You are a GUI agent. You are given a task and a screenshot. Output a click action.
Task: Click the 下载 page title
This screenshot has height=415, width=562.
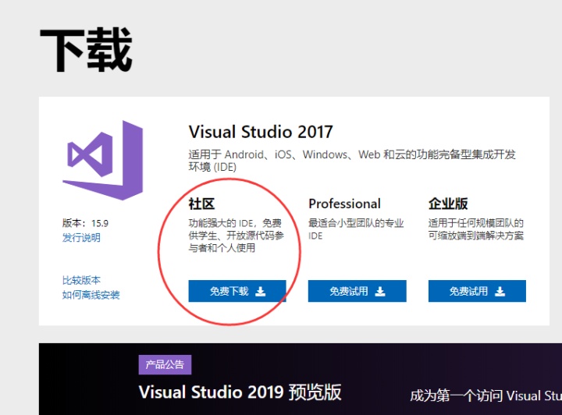[x=86, y=50]
